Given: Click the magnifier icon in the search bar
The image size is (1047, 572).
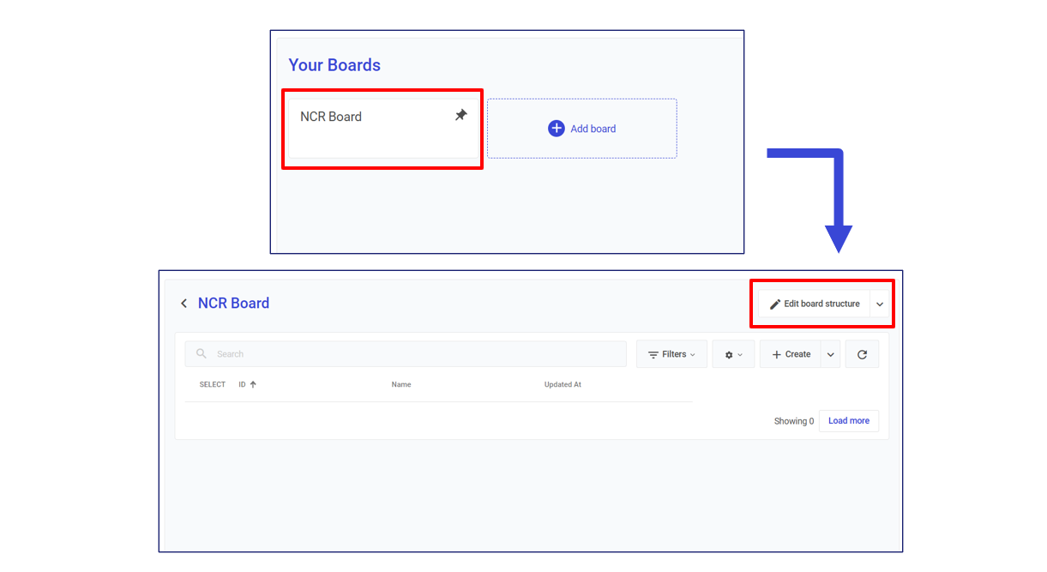Looking at the screenshot, I should tap(202, 354).
